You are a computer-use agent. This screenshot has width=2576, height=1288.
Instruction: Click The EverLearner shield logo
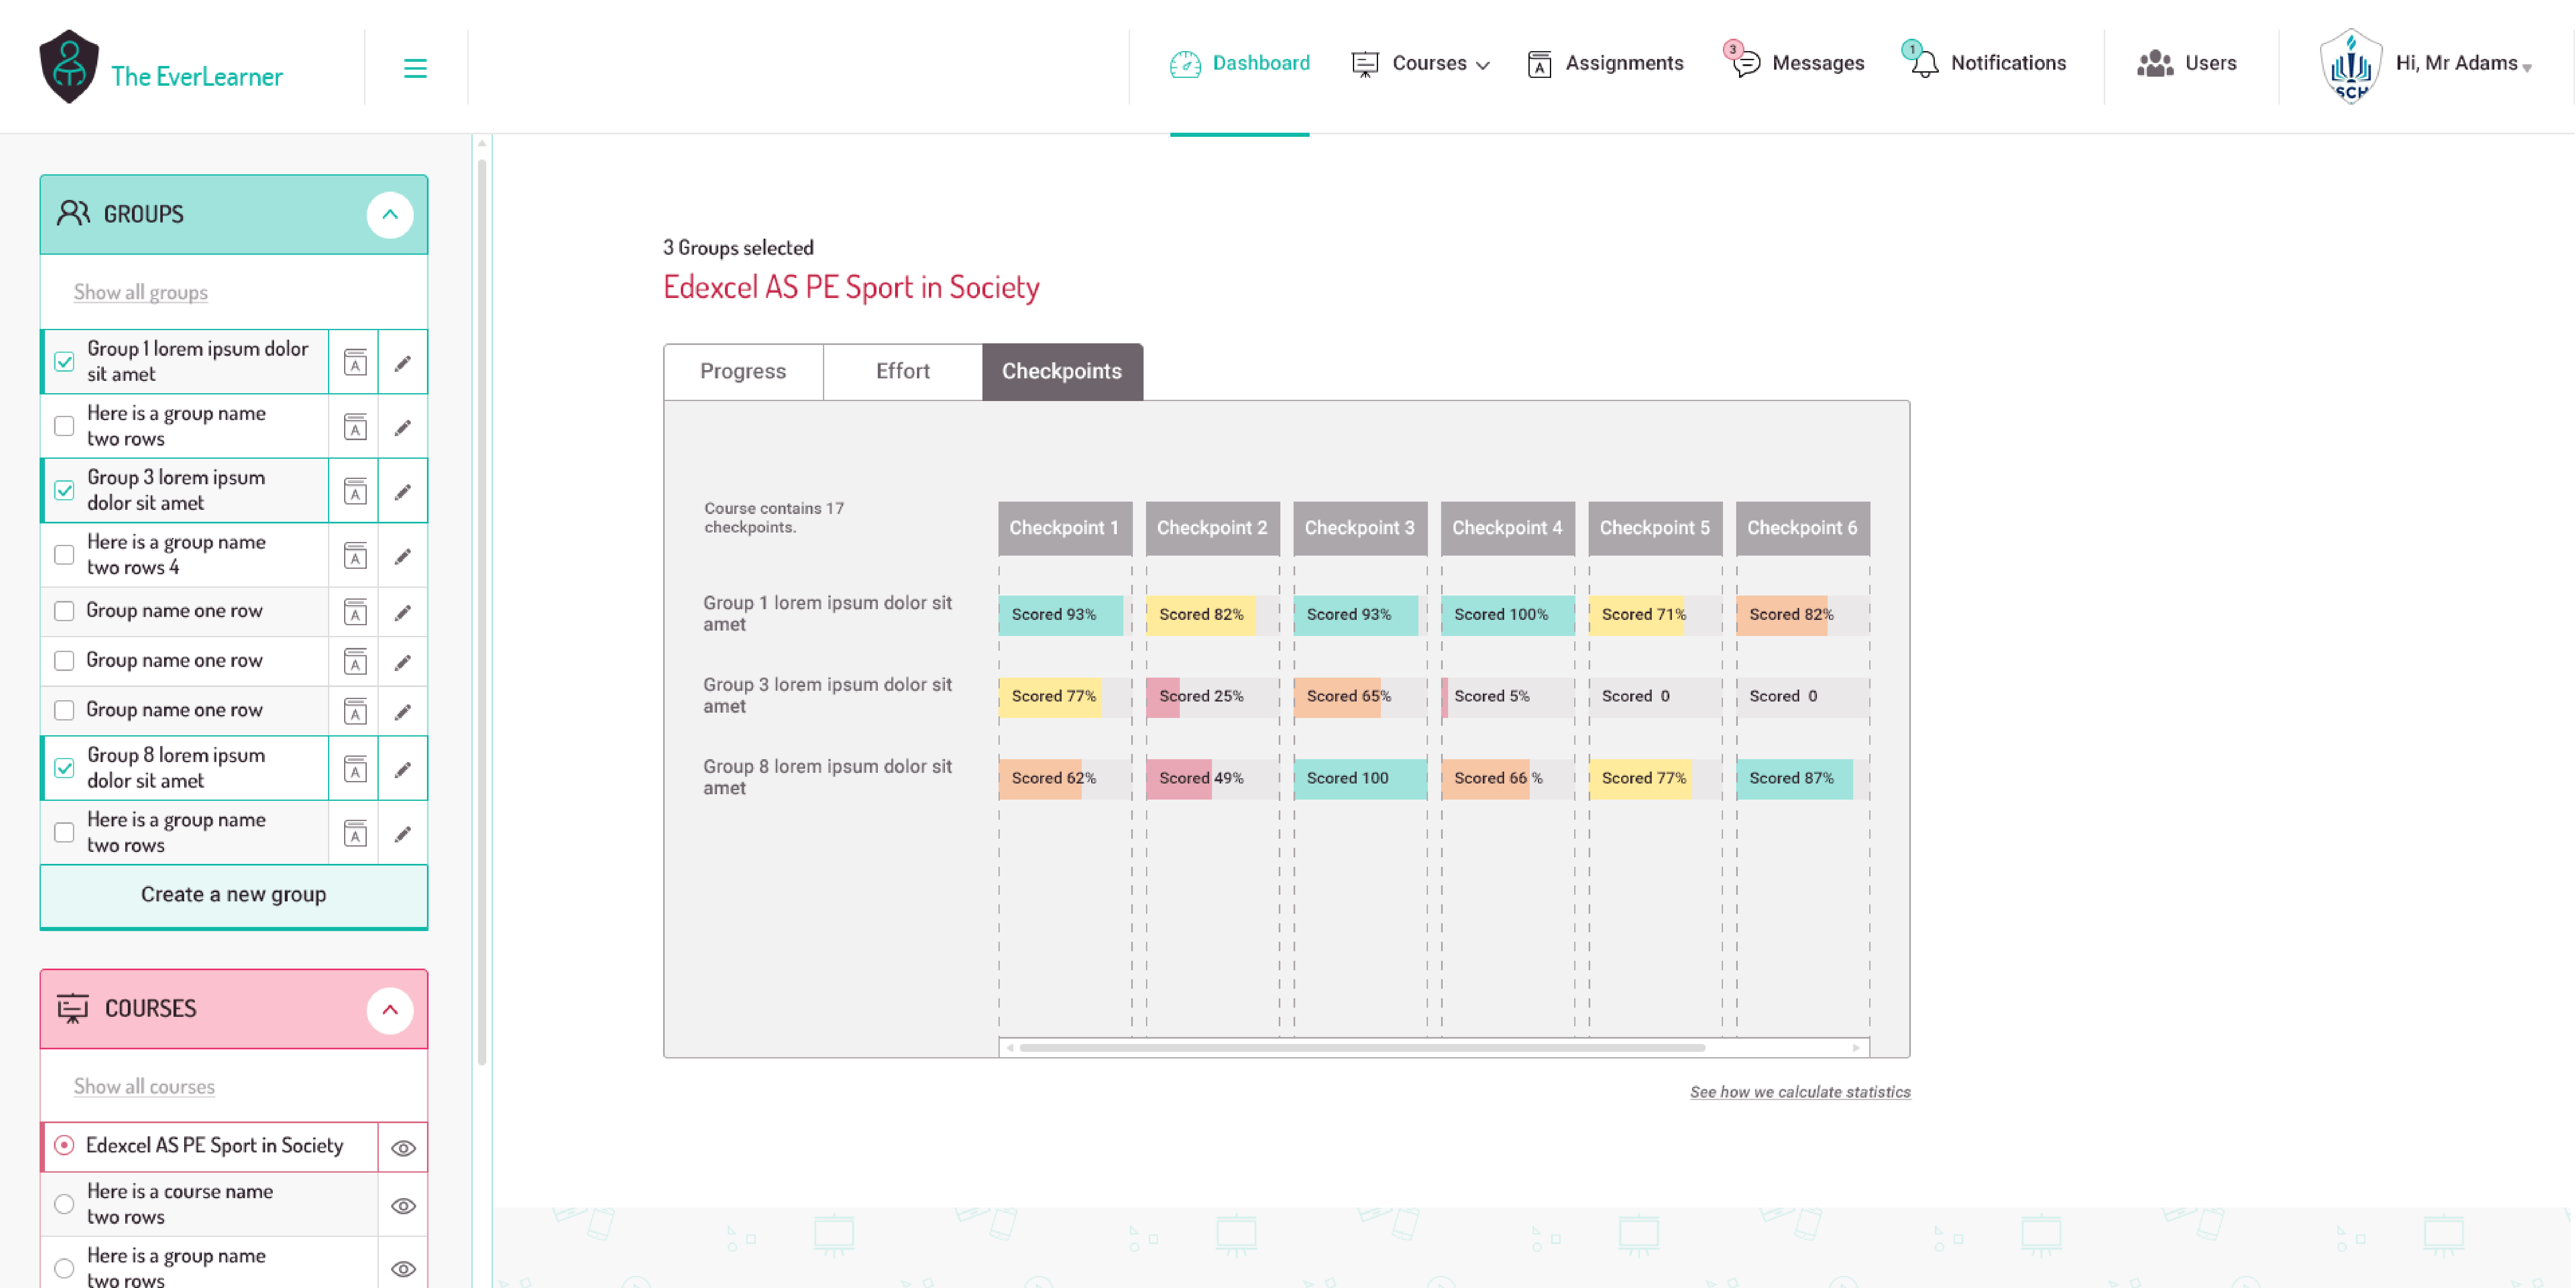[68, 66]
